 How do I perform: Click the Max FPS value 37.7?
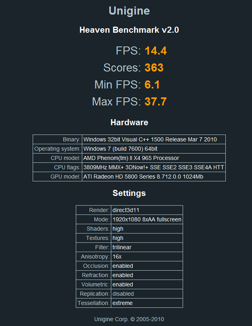coord(156,101)
